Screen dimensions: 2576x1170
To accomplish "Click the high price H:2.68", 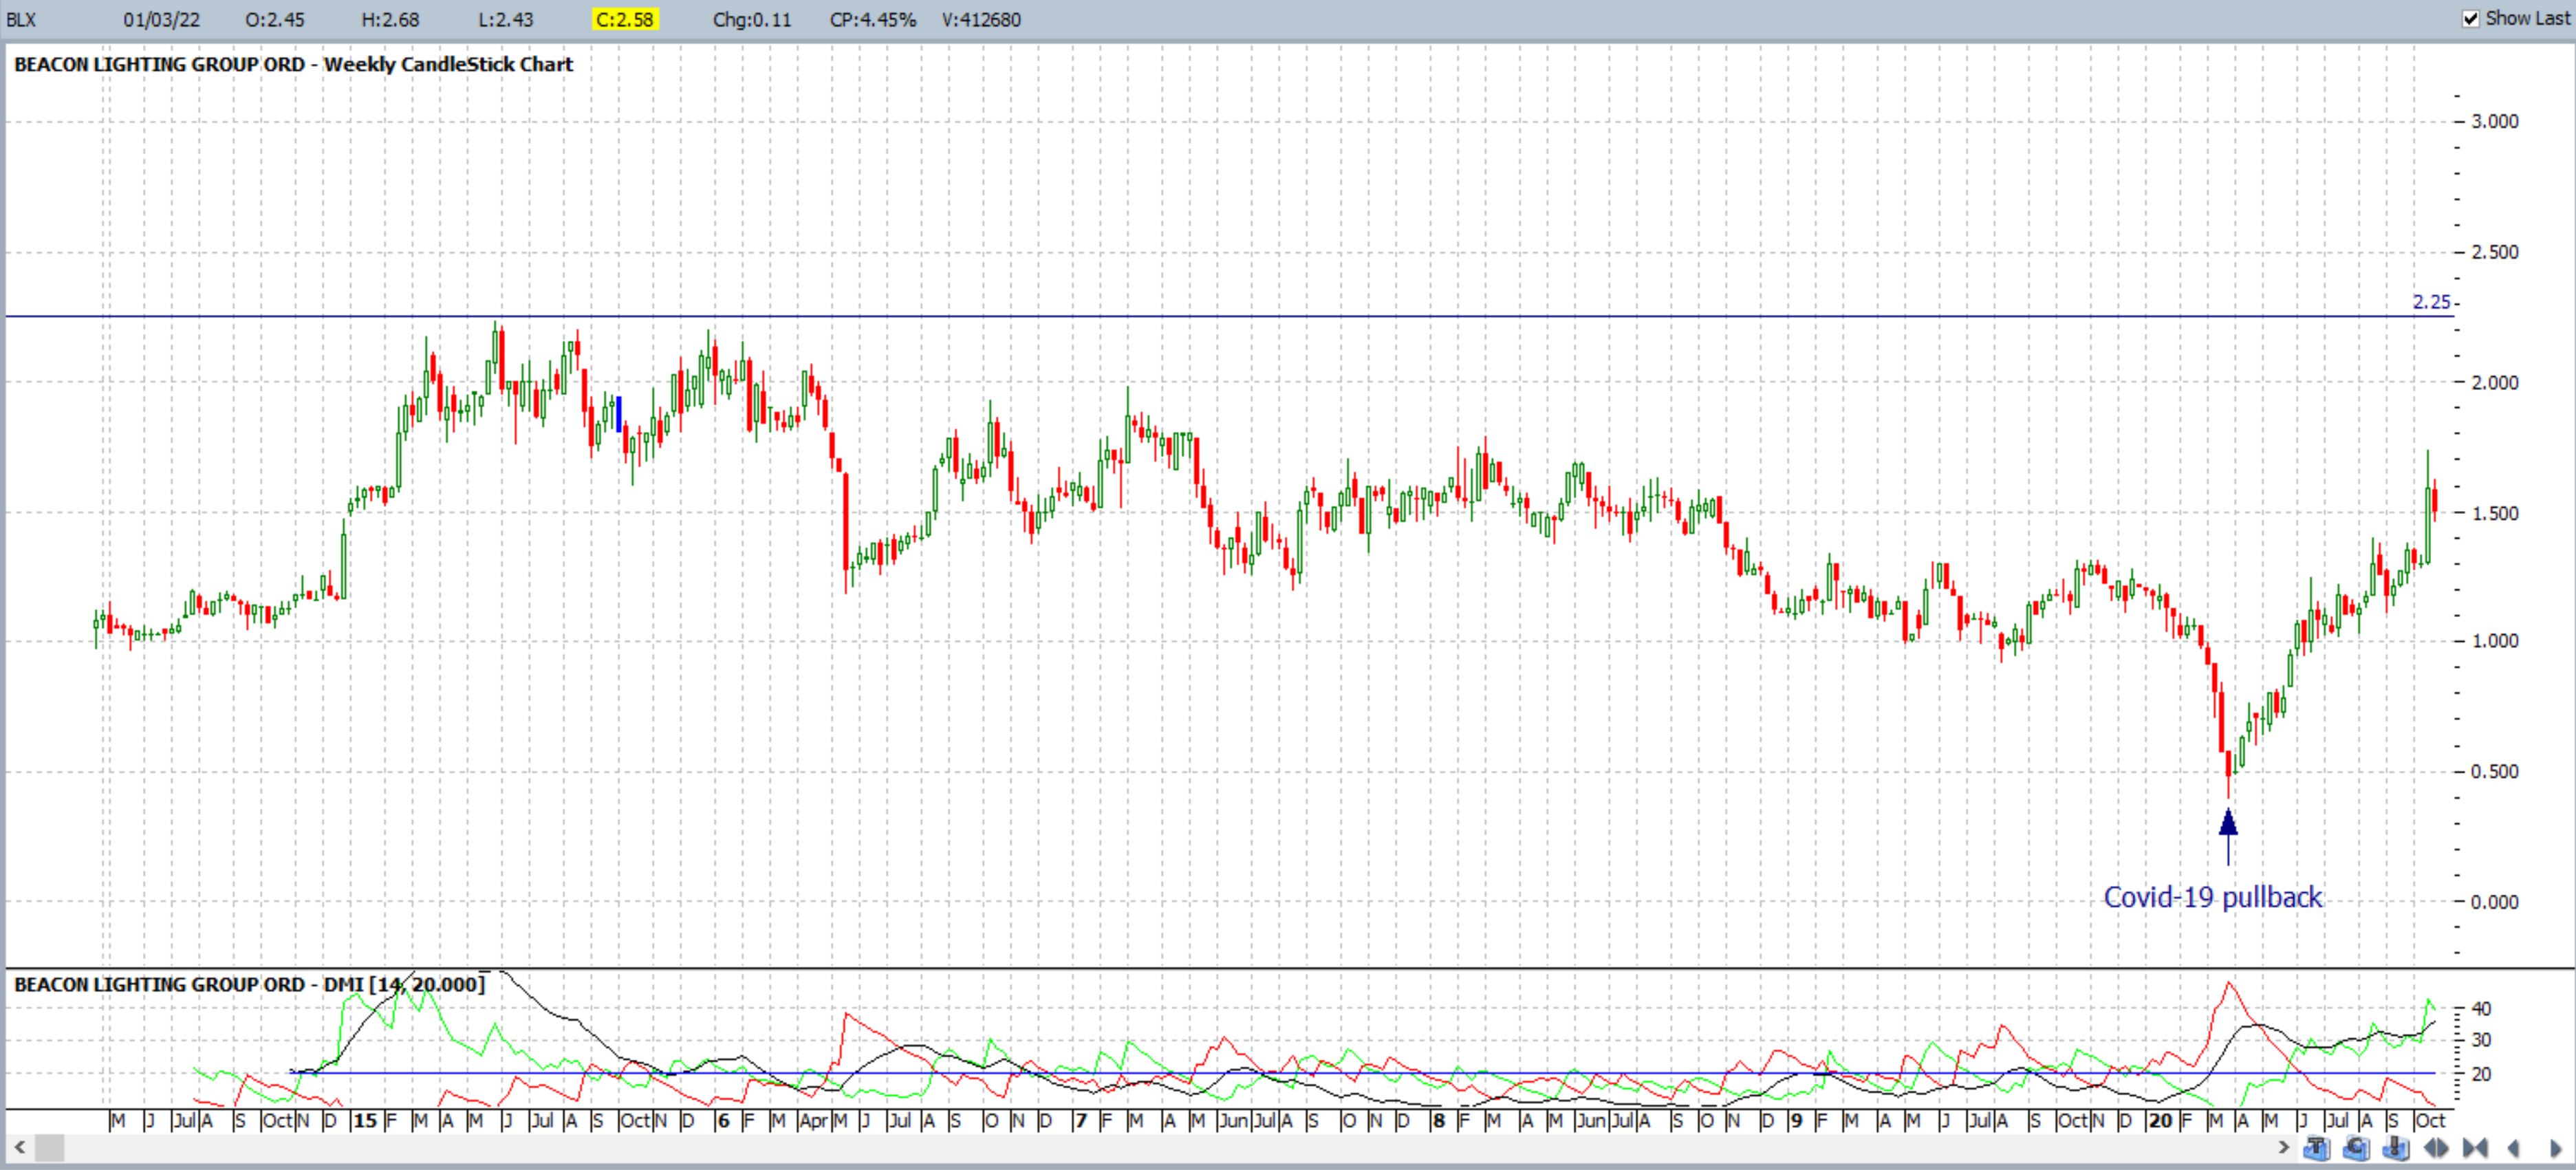I will tap(390, 19).
